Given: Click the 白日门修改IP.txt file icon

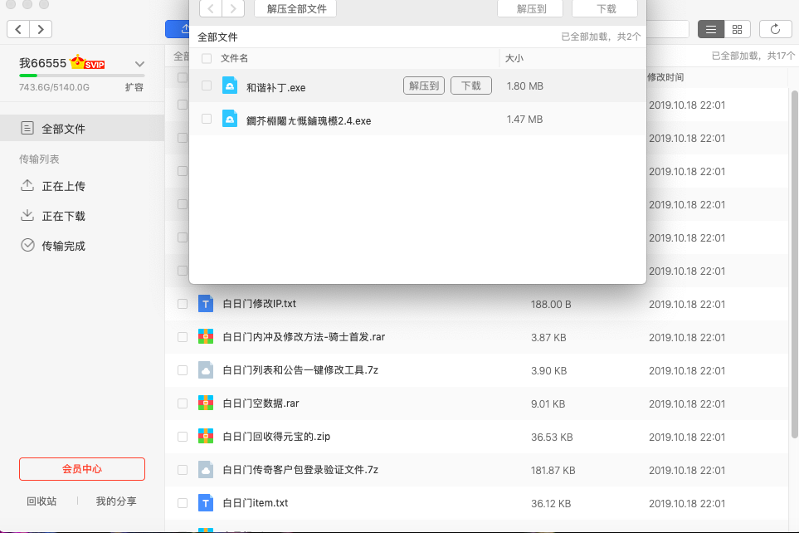Looking at the screenshot, I should (206, 304).
